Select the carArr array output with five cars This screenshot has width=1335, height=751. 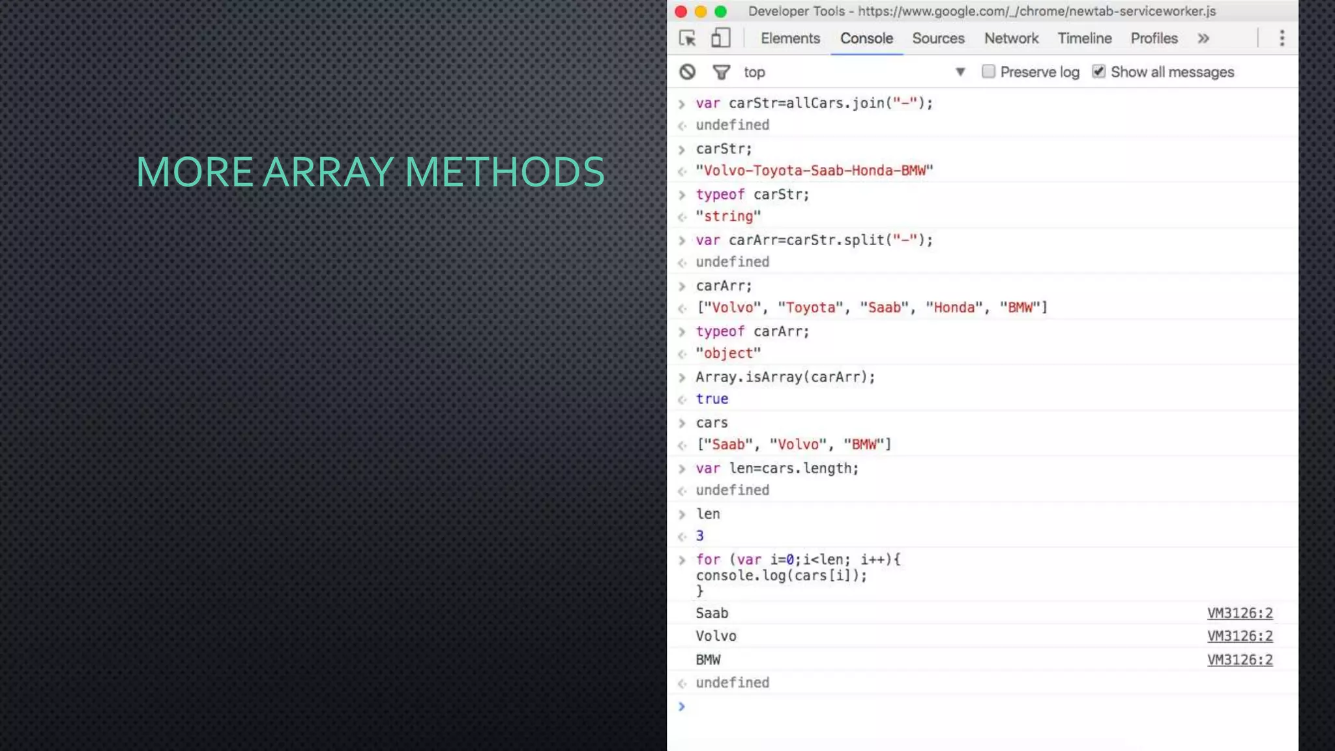872,308
